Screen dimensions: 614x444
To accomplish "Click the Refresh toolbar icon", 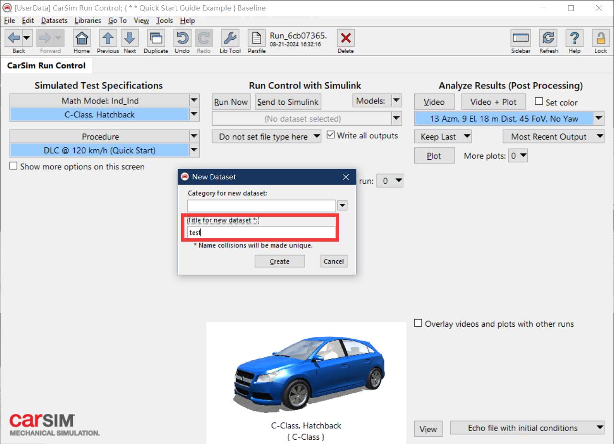I will (548, 38).
